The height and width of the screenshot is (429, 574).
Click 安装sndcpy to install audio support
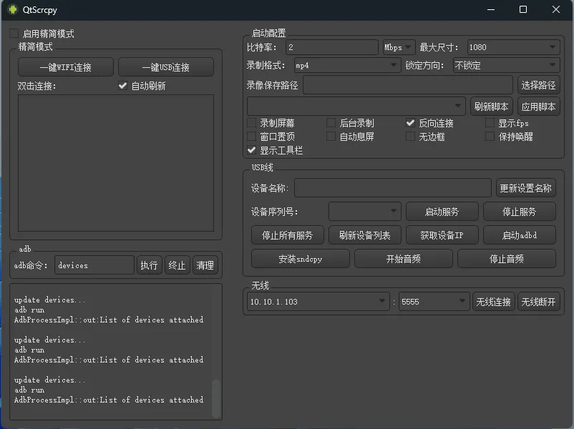coord(300,259)
